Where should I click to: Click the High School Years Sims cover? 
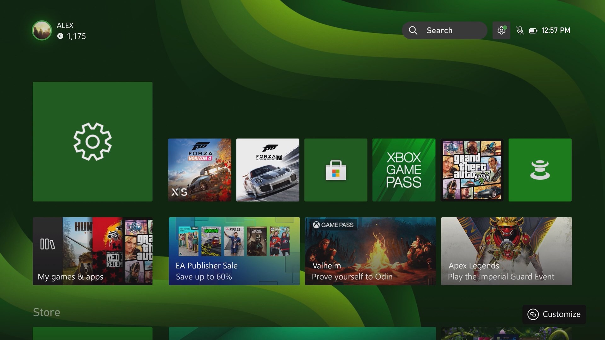[x=188, y=241]
